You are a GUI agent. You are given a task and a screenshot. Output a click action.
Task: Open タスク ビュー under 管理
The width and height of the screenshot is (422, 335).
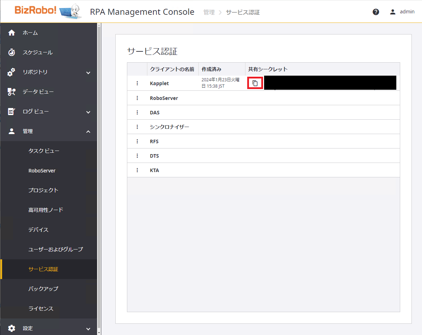49,151
